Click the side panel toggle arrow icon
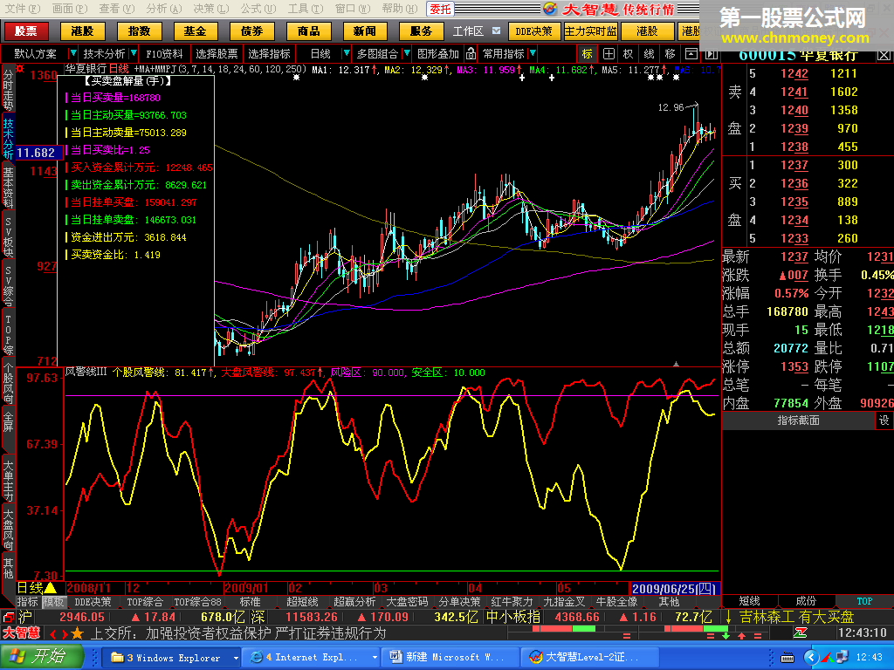This screenshot has width=894, height=670. (x=711, y=54)
